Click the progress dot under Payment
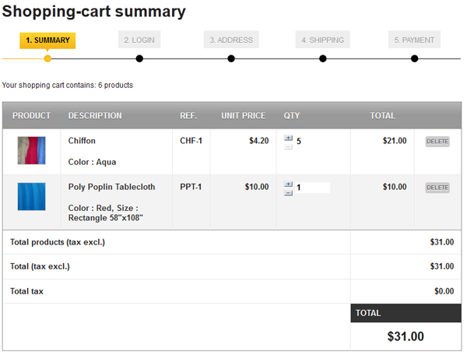 [x=415, y=58]
